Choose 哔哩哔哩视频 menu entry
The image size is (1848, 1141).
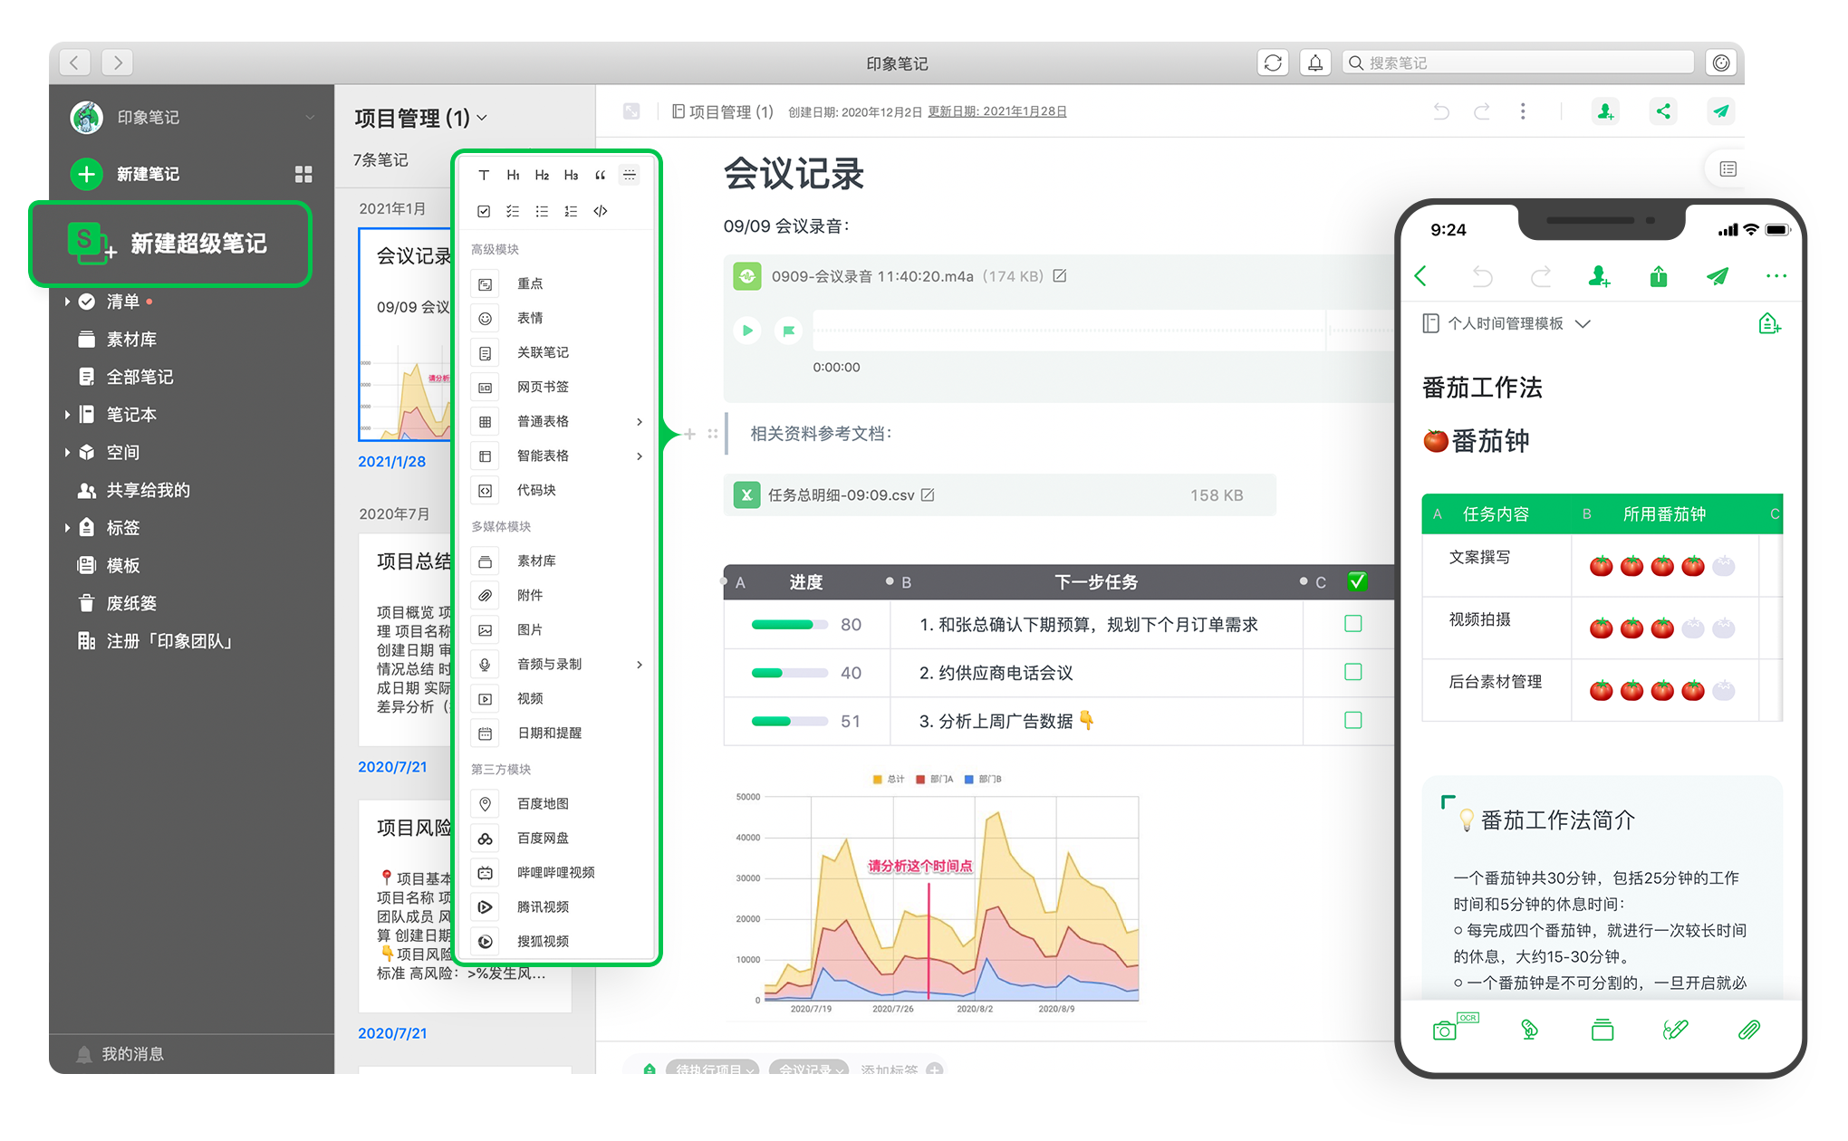[556, 873]
